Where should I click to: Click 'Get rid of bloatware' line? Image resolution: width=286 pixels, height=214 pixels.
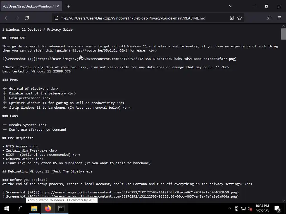(30, 89)
